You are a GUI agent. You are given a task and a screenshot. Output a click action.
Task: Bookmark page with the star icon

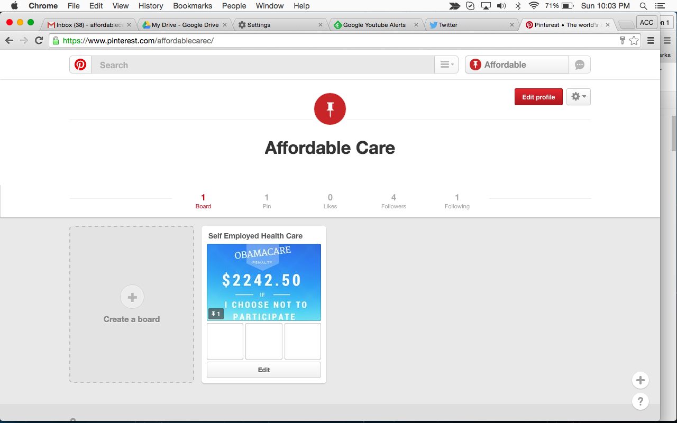click(634, 40)
